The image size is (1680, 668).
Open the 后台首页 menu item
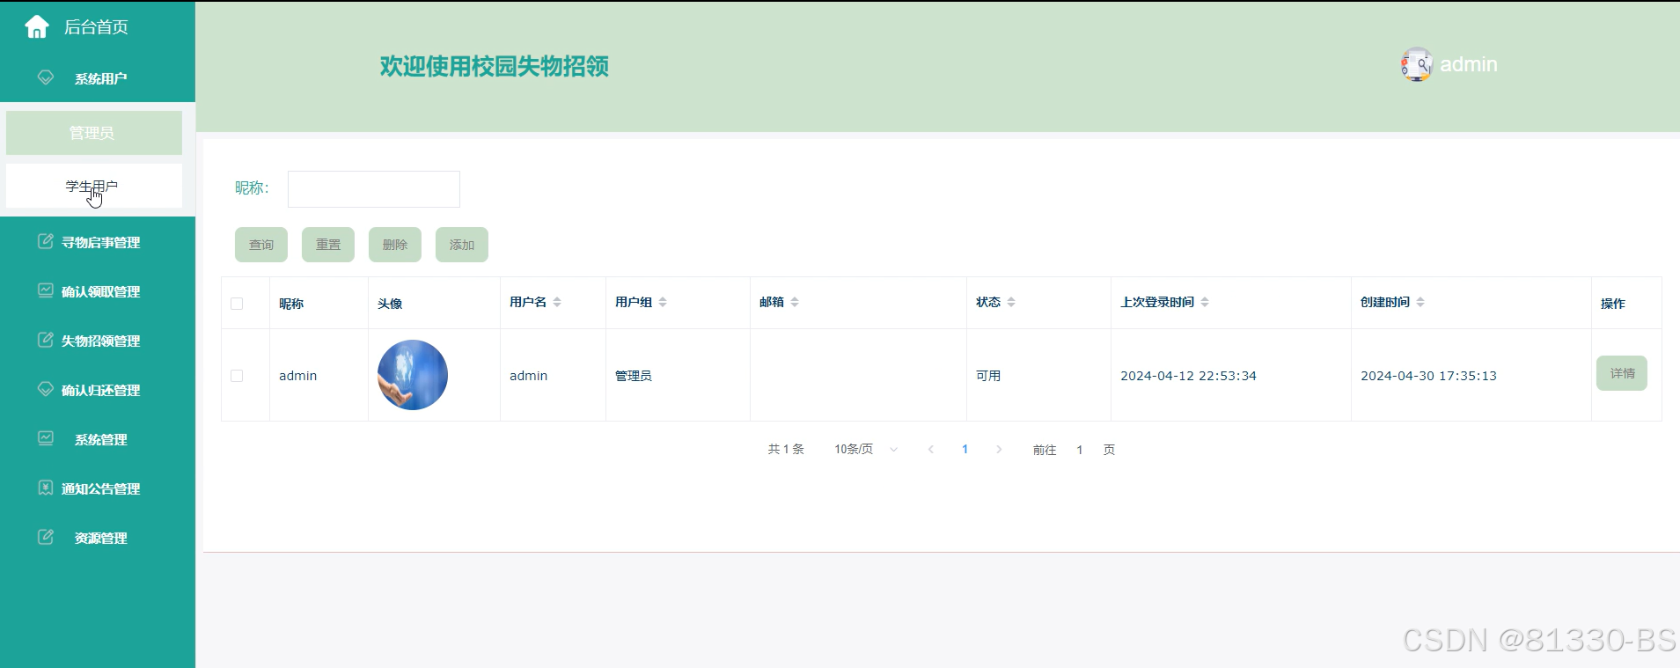[98, 27]
